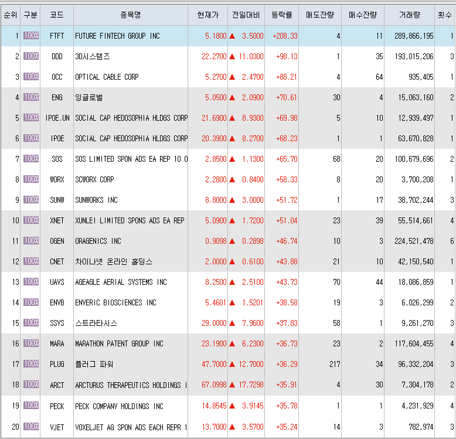Click the 100% badge in PLUG row

(x=31, y=364)
